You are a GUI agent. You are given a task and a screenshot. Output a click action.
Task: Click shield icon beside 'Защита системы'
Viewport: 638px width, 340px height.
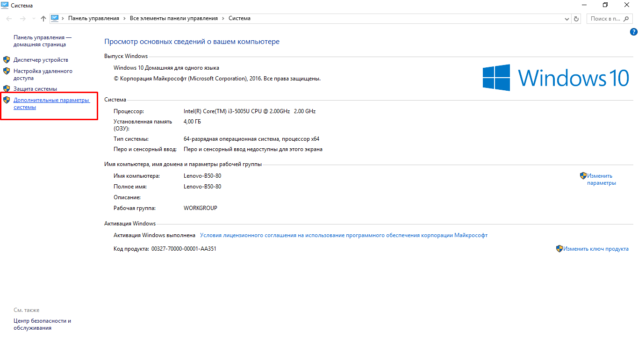click(7, 88)
